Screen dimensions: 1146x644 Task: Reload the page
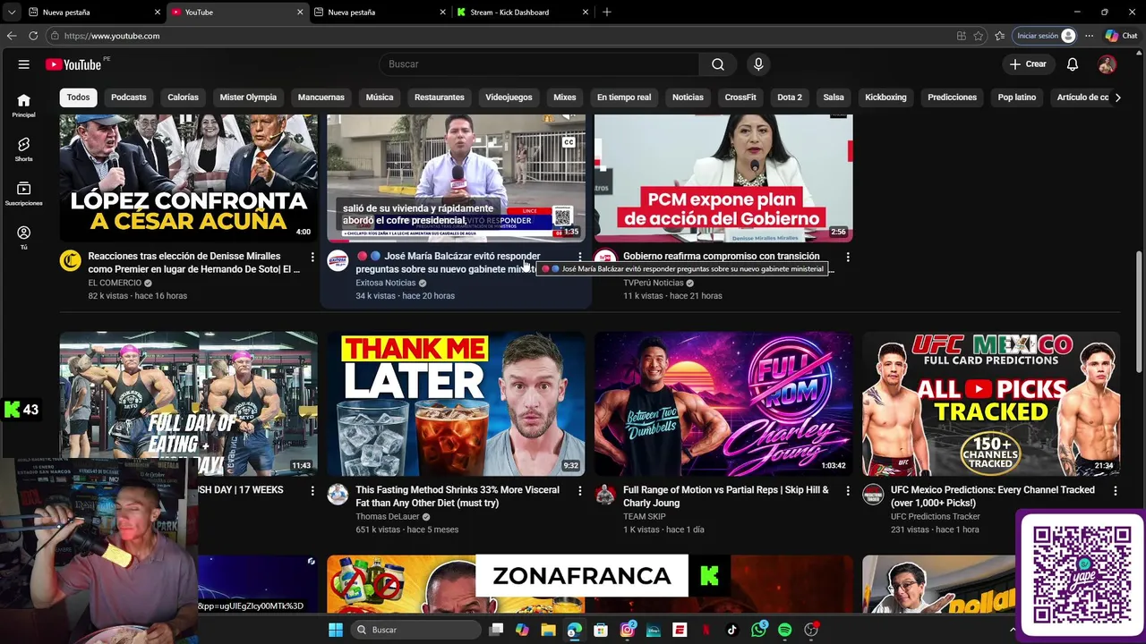click(33, 36)
